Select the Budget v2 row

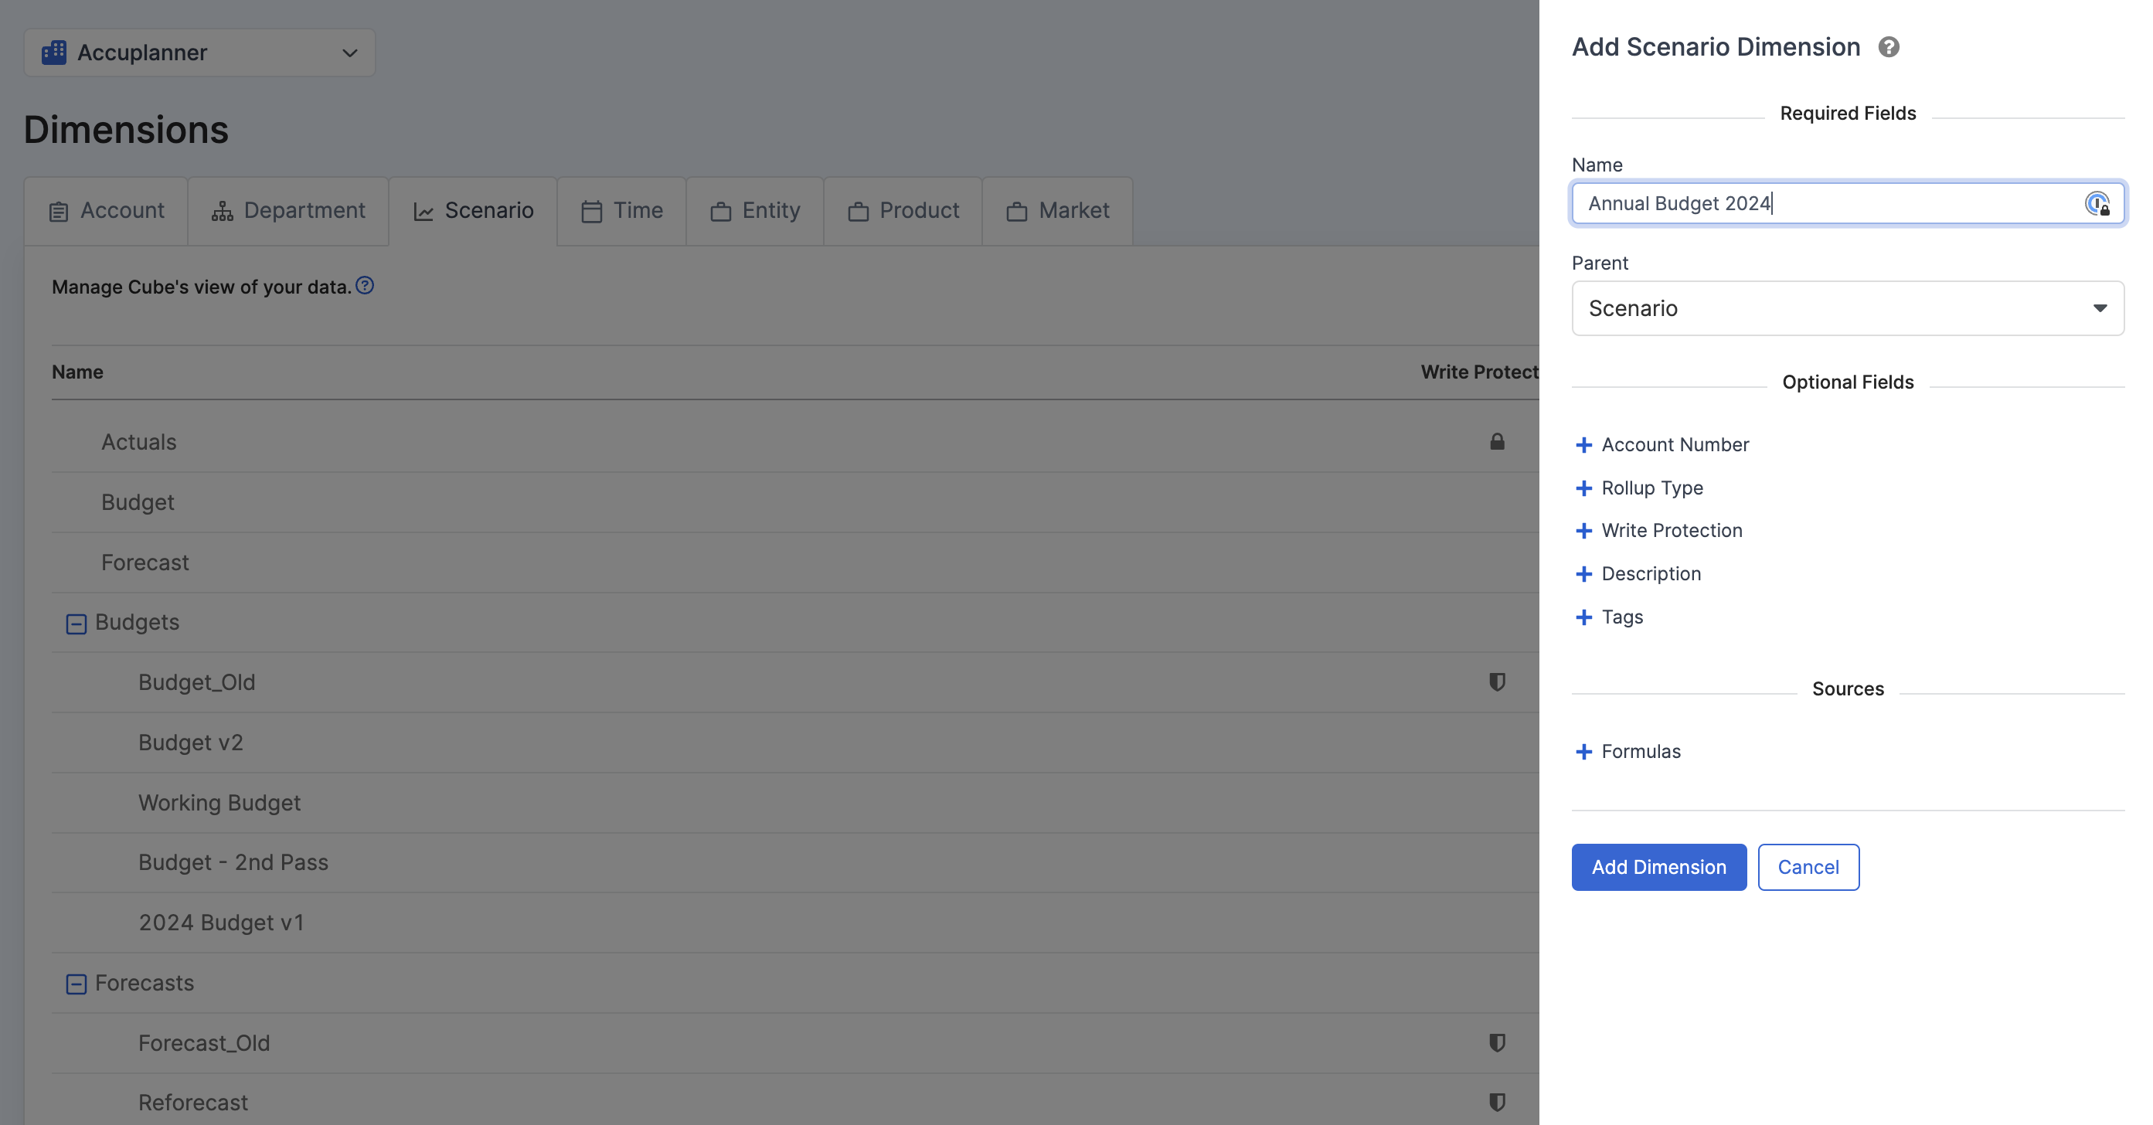[795, 743]
